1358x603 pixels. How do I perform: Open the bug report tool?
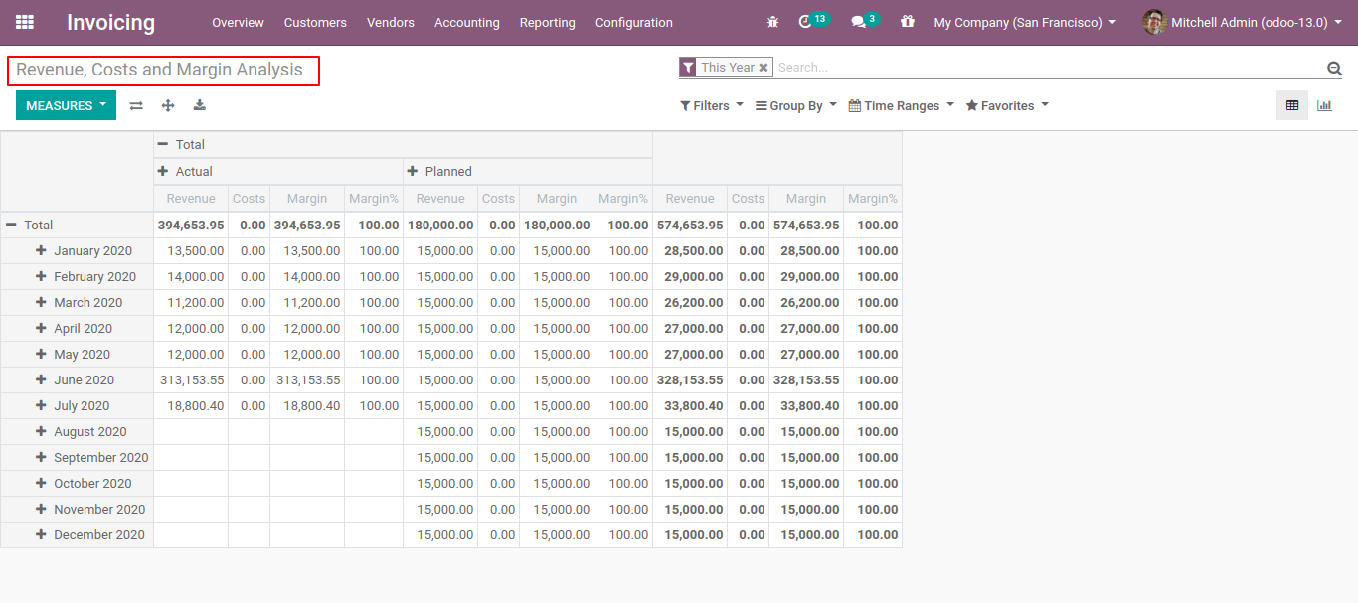[772, 22]
